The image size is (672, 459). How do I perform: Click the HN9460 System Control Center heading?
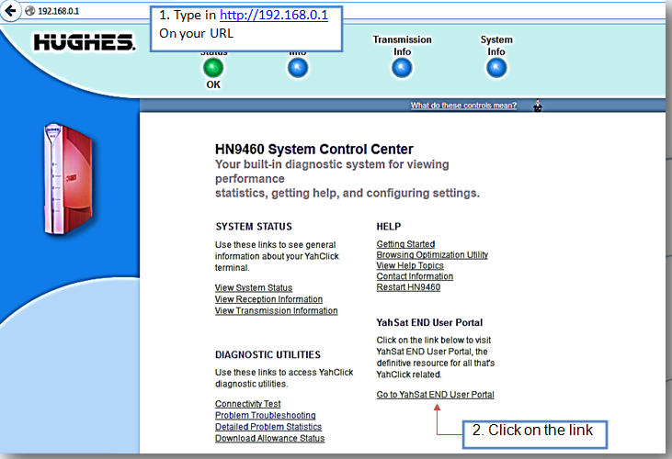(314, 149)
